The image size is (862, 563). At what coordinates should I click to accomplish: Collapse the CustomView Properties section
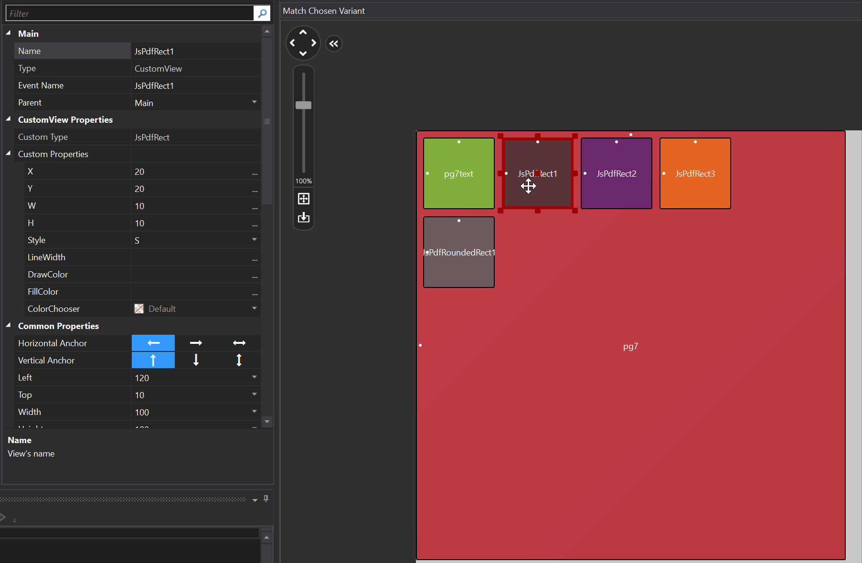pos(8,119)
